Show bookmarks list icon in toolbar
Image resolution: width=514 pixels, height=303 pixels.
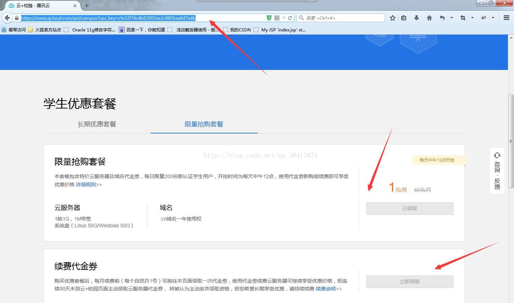tap(404, 18)
